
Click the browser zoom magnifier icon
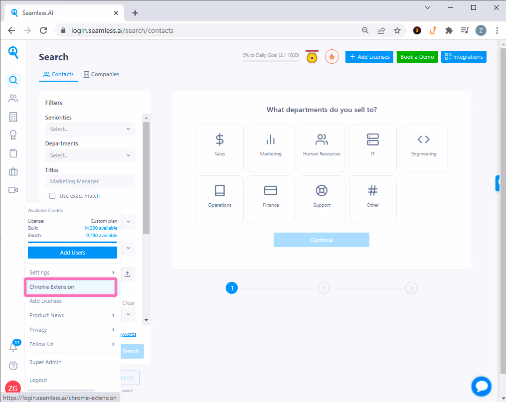click(x=365, y=30)
